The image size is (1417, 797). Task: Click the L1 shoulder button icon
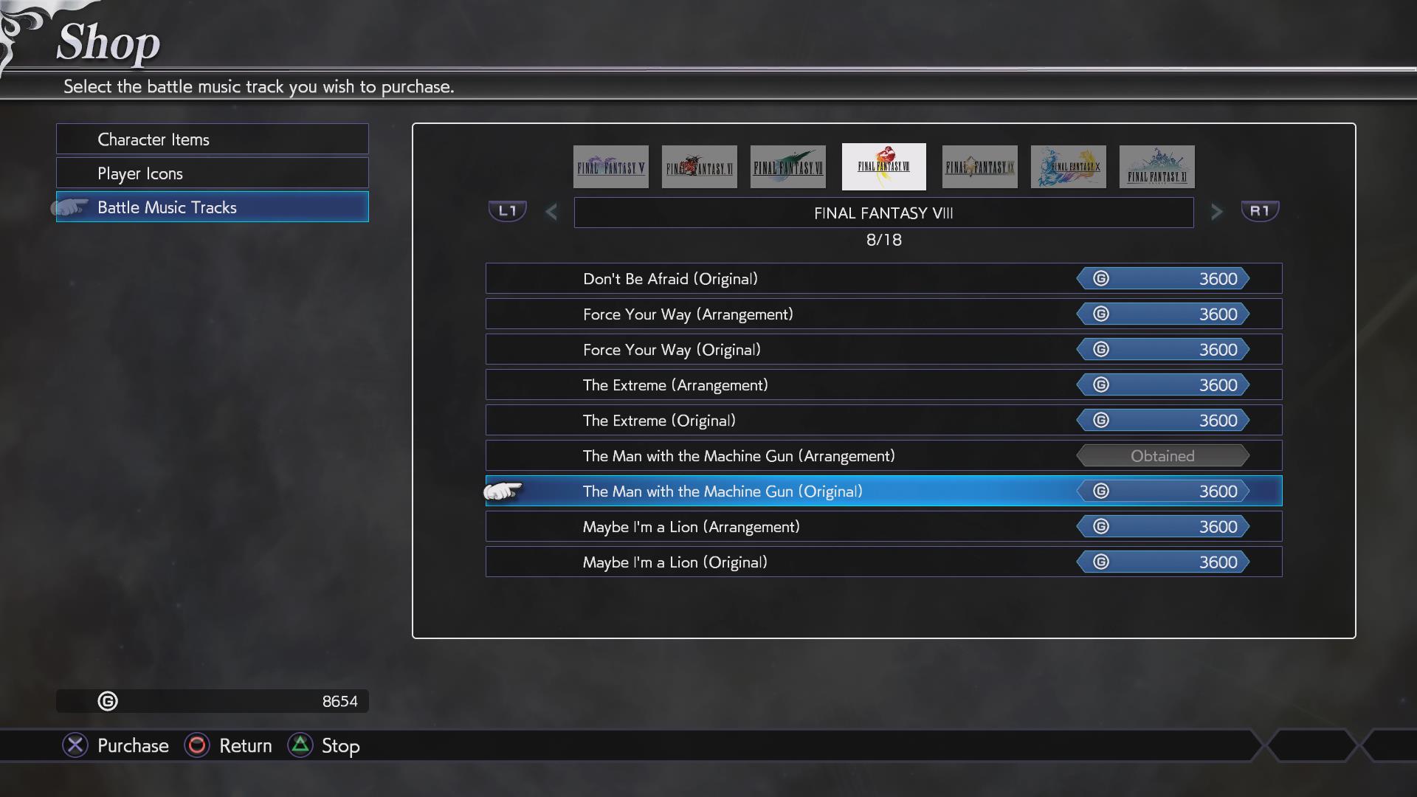tap(508, 211)
